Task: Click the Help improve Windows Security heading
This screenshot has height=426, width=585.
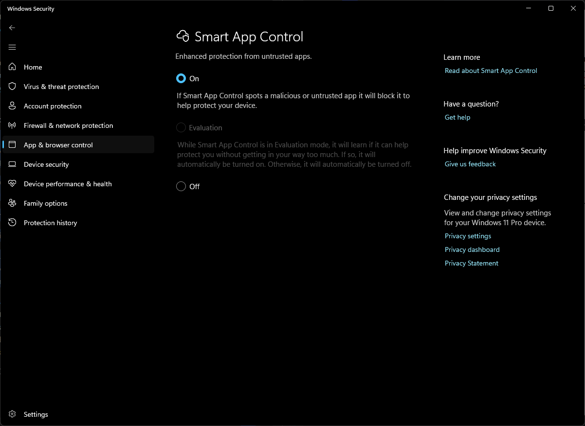Action: click(x=495, y=151)
